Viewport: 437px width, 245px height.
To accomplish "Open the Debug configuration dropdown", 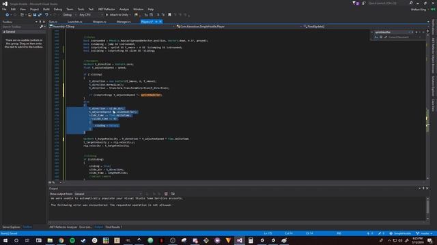I will (x=69, y=15).
